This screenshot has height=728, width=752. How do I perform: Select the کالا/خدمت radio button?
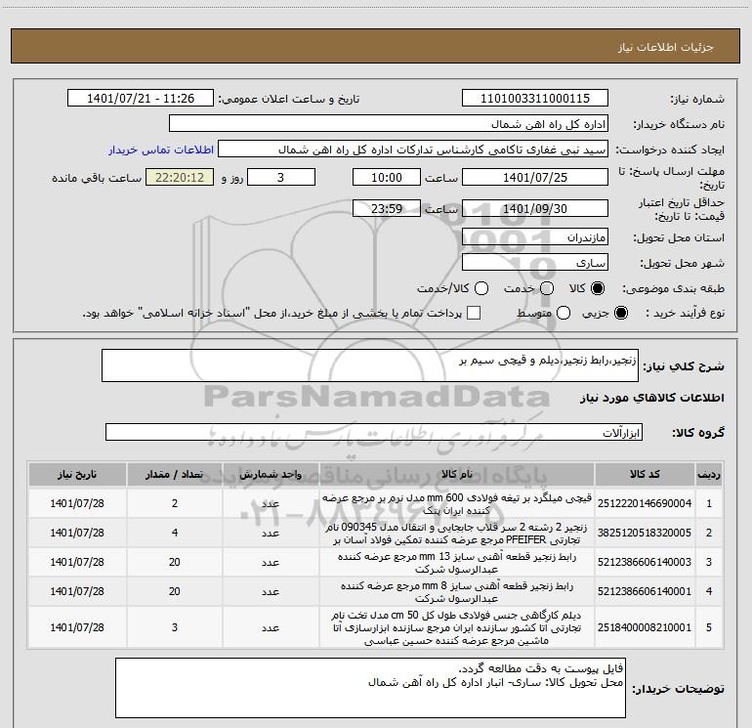481,288
